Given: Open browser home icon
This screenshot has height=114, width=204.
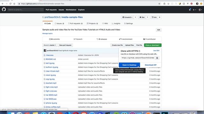Looking at the screenshot, I should point(14,4).
